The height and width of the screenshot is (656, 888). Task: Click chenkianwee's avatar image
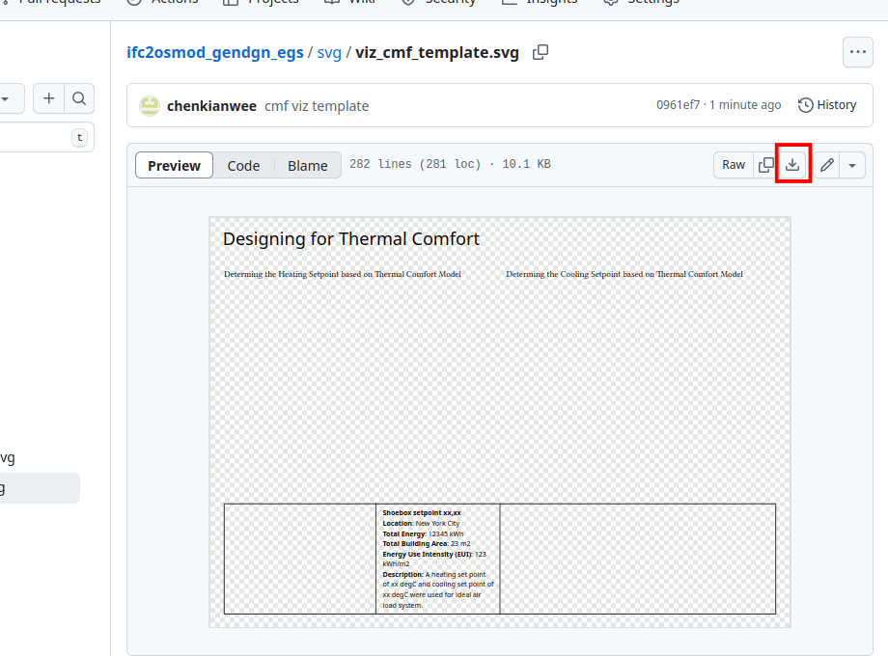click(x=149, y=105)
